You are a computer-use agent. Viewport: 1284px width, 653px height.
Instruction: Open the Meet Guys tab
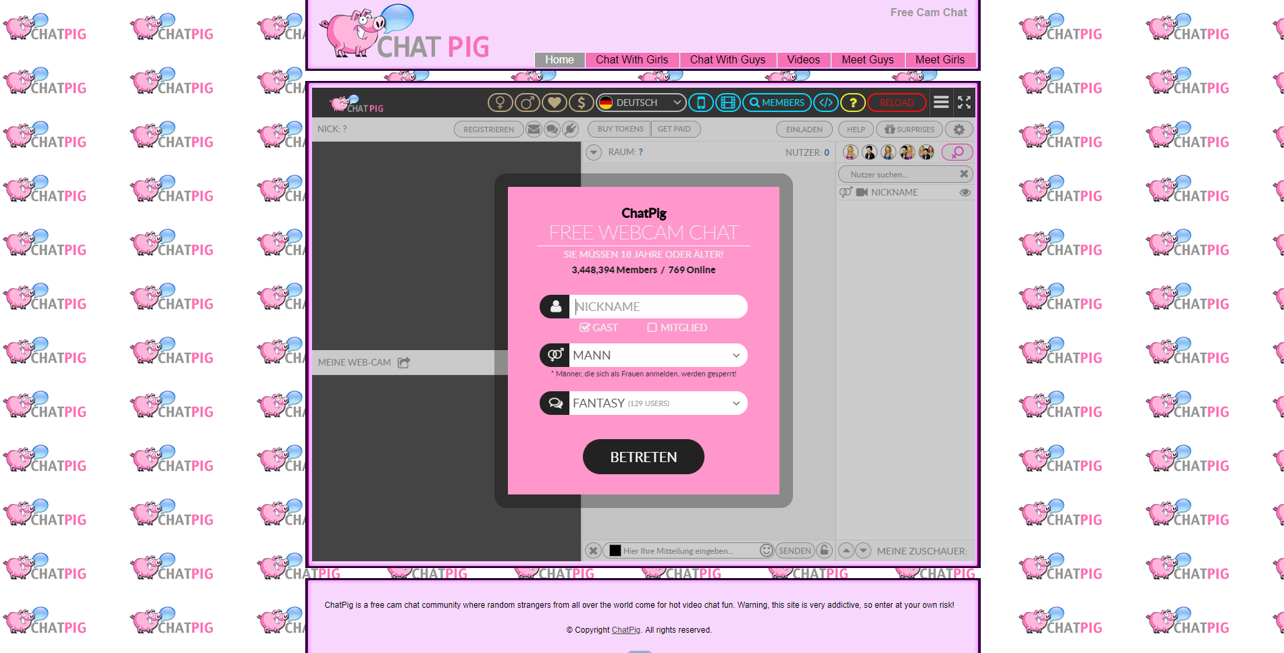click(x=867, y=59)
